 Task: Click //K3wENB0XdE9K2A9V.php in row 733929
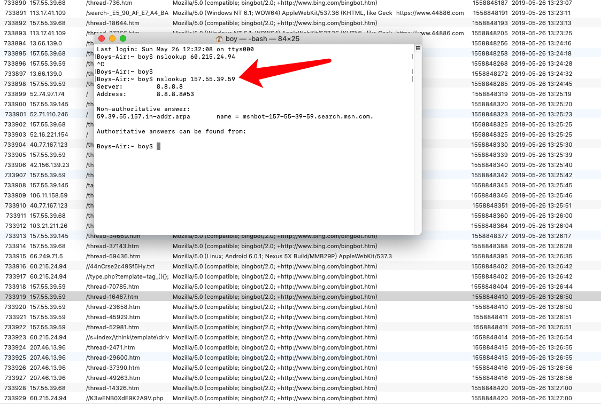(125, 398)
